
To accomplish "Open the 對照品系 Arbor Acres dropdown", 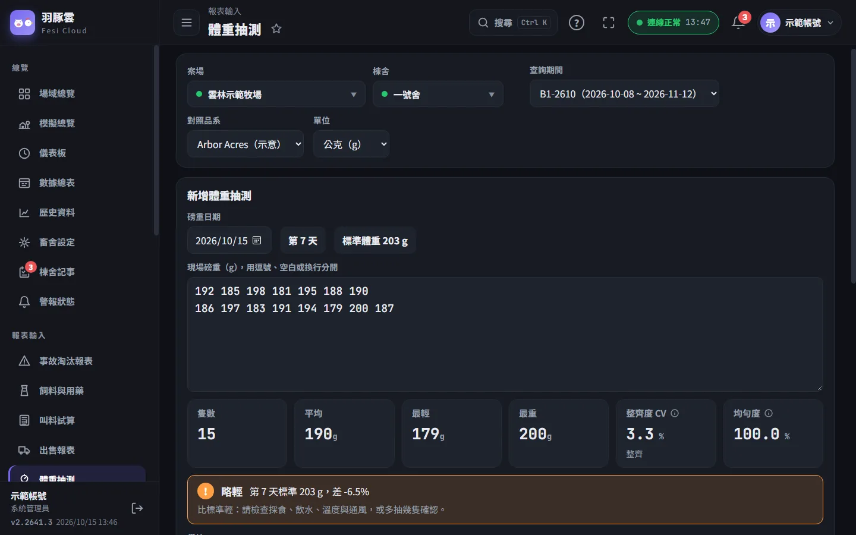I will pyautogui.click(x=246, y=144).
